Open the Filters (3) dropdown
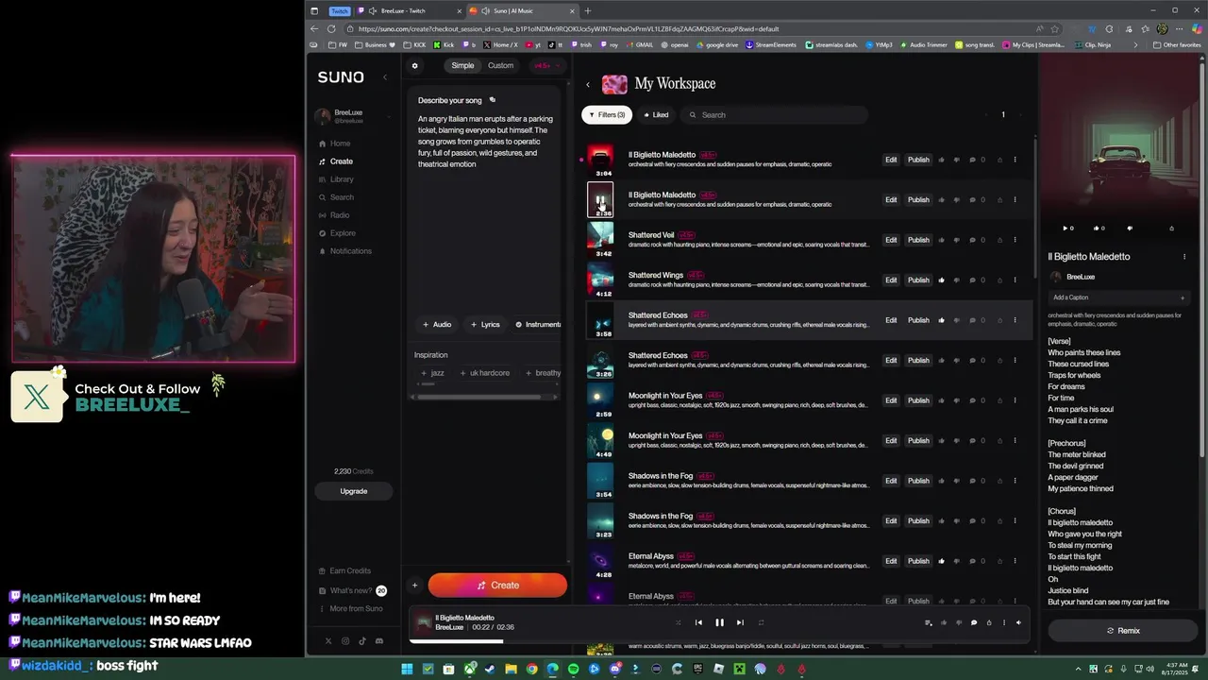This screenshot has width=1208, height=680. click(x=607, y=115)
